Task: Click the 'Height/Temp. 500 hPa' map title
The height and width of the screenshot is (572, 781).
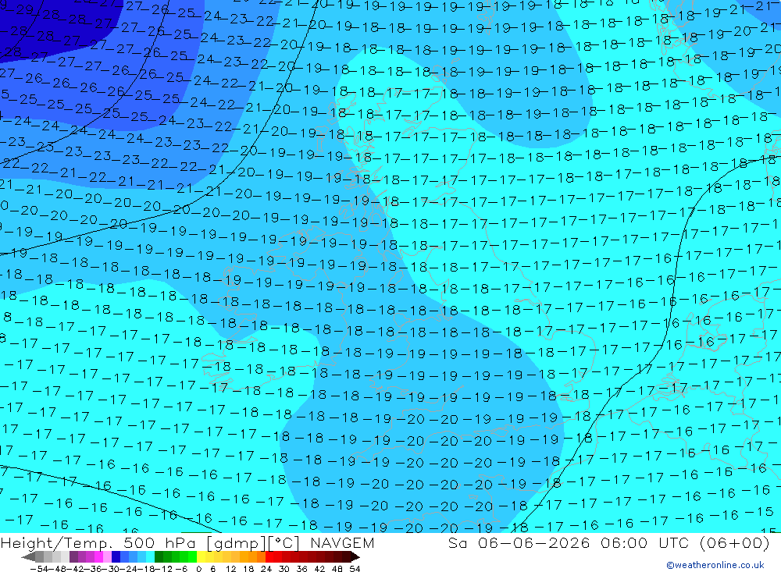Action: pyautogui.click(x=100, y=542)
